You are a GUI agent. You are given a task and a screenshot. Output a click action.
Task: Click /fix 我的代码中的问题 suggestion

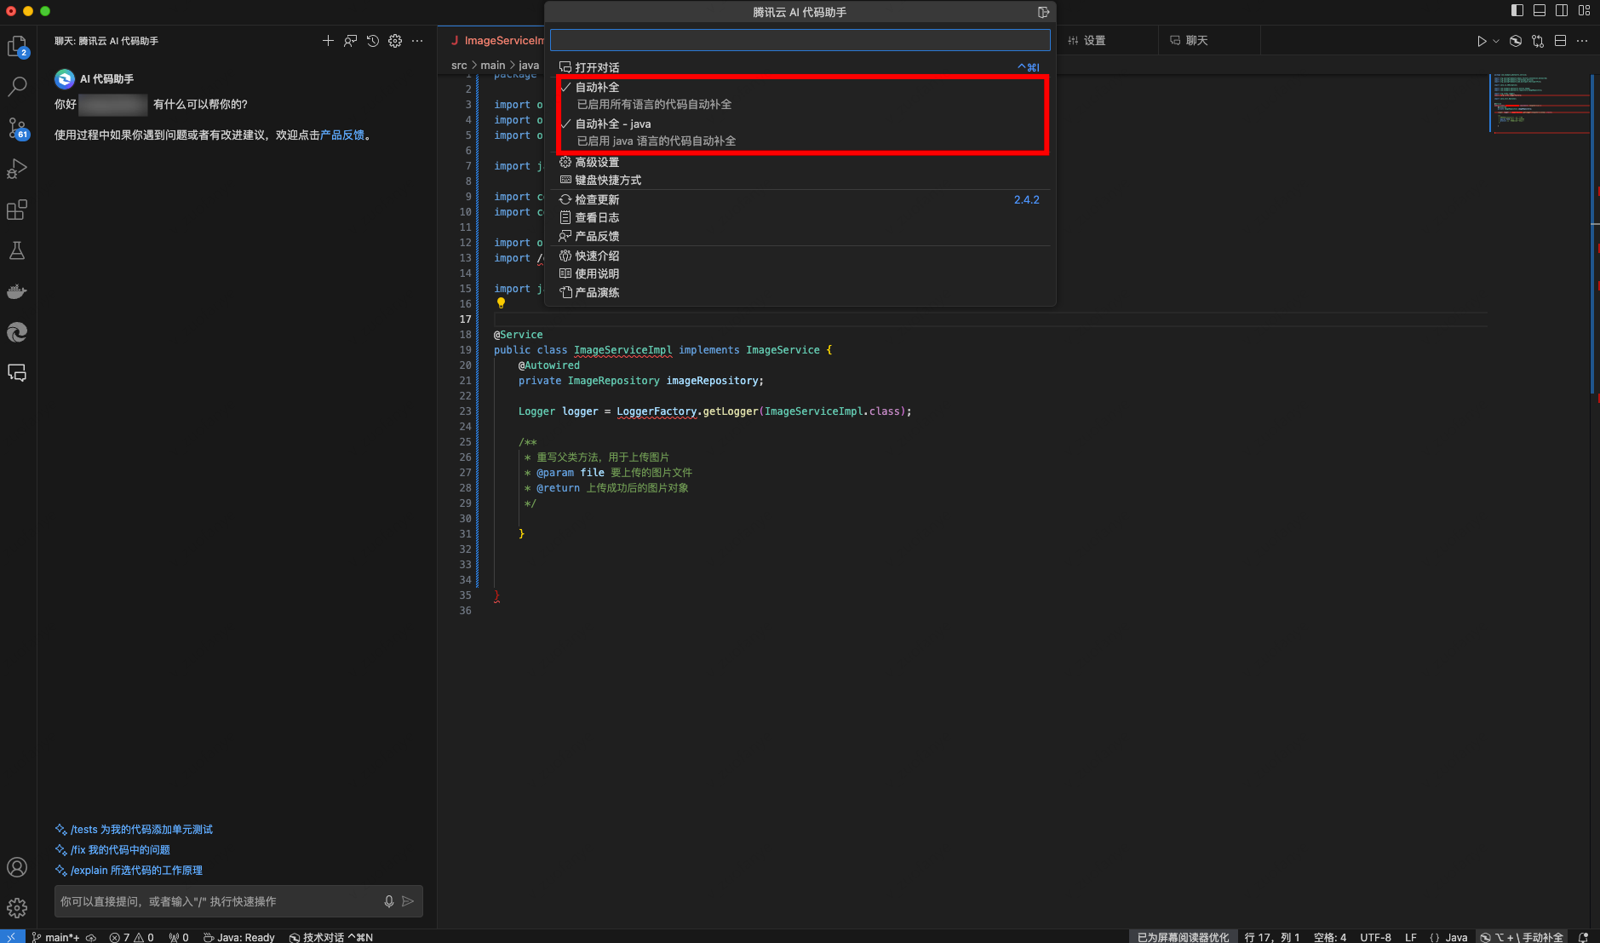[112, 849]
